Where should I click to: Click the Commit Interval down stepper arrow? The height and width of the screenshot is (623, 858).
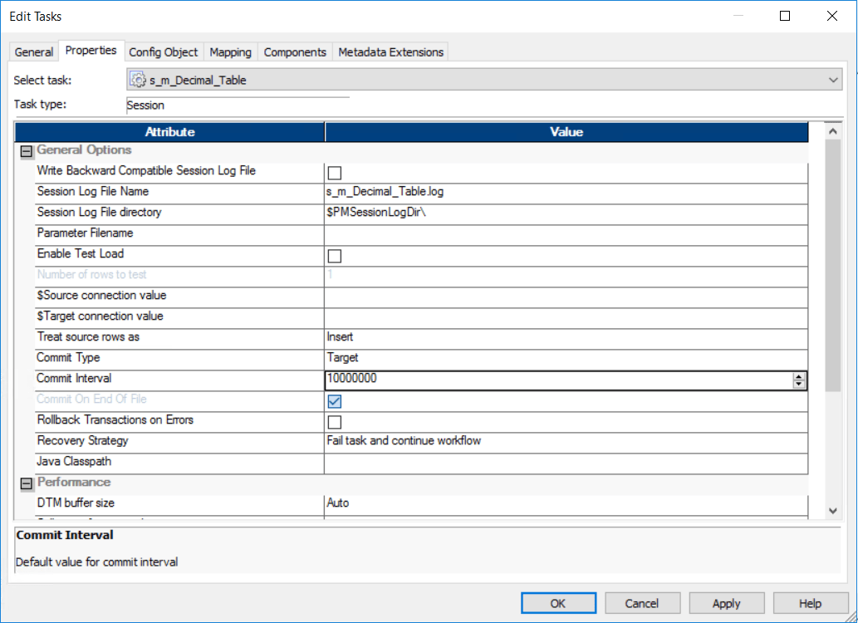(800, 383)
